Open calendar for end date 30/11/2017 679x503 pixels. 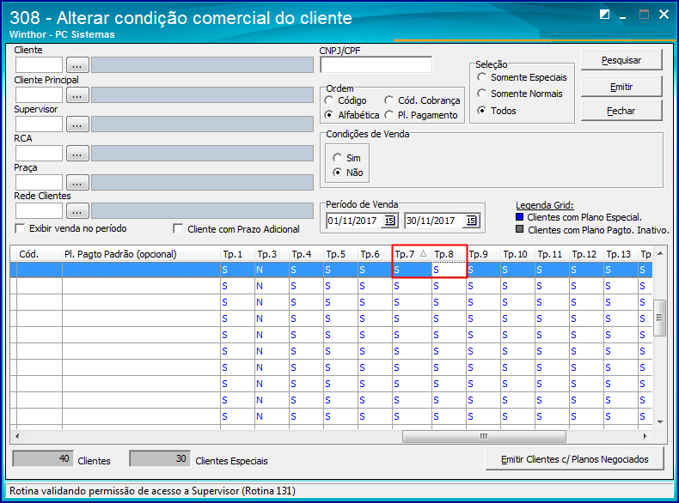tap(471, 221)
